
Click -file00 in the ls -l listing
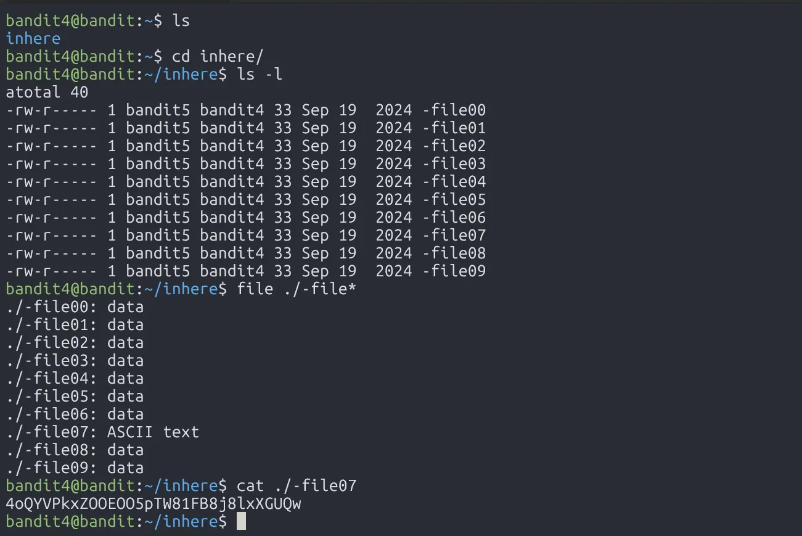pos(454,110)
